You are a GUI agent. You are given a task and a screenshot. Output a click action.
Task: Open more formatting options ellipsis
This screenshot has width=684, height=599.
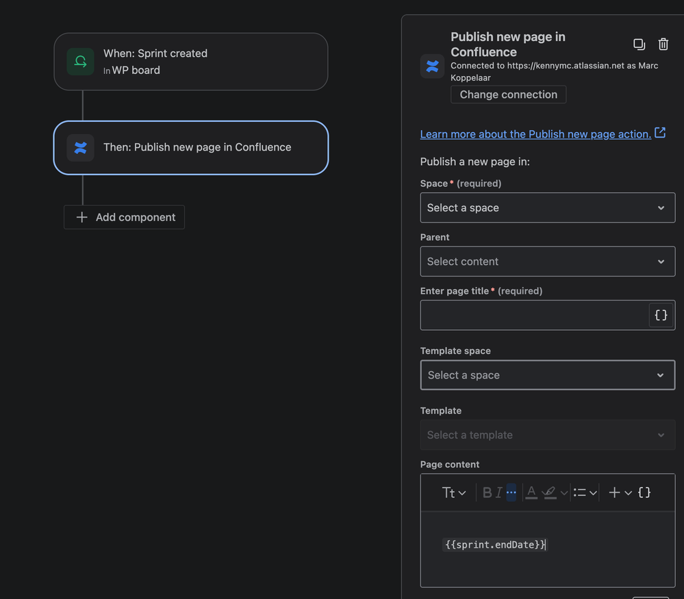(511, 493)
